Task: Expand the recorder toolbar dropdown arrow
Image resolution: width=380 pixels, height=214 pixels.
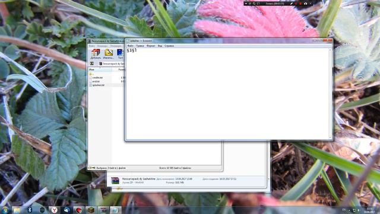Action: [x=246, y=4]
